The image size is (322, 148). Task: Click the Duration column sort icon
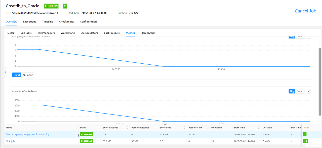coord(287,128)
